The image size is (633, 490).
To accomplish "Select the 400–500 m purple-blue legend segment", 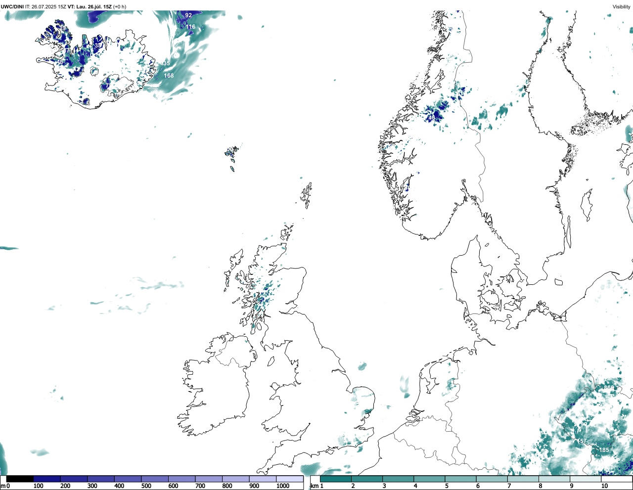I will pos(128,479).
